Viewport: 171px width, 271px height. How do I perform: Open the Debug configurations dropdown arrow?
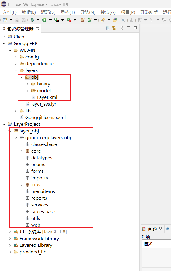pos(38,20)
